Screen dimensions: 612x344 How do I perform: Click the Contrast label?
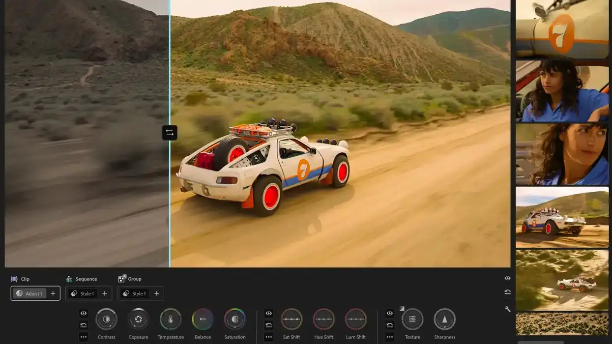click(x=106, y=337)
